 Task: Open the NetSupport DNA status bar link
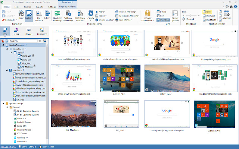(x=8, y=147)
